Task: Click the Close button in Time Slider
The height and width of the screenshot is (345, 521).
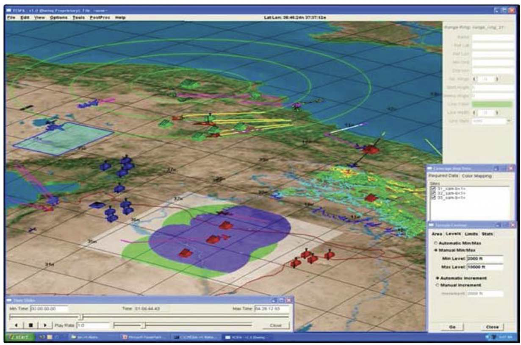Action: (x=275, y=326)
